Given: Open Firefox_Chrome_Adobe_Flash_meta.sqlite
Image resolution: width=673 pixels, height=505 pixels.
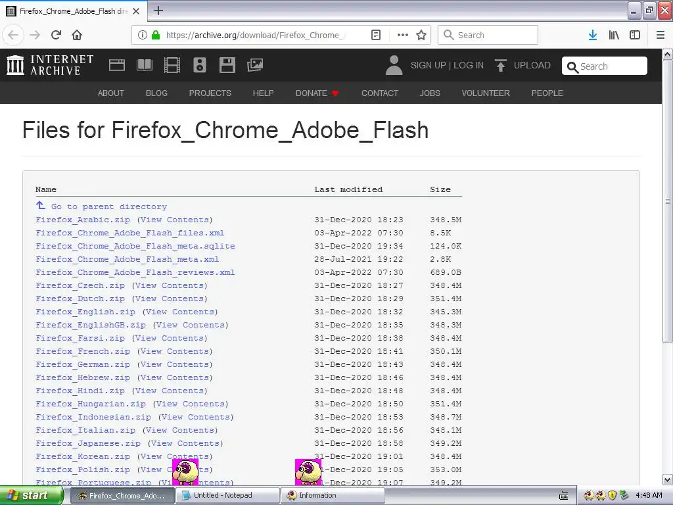Looking at the screenshot, I should coord(135,246).
